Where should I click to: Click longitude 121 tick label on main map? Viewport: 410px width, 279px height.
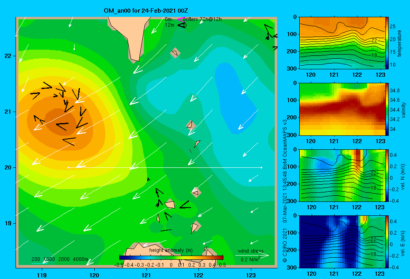(146, 275)
